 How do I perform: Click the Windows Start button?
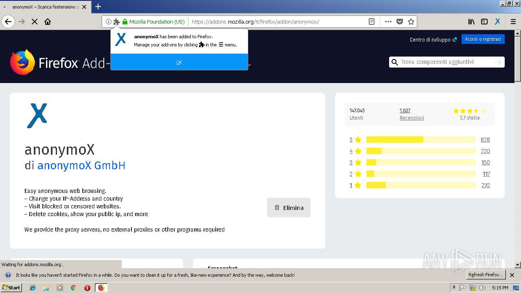pos(11,288)
